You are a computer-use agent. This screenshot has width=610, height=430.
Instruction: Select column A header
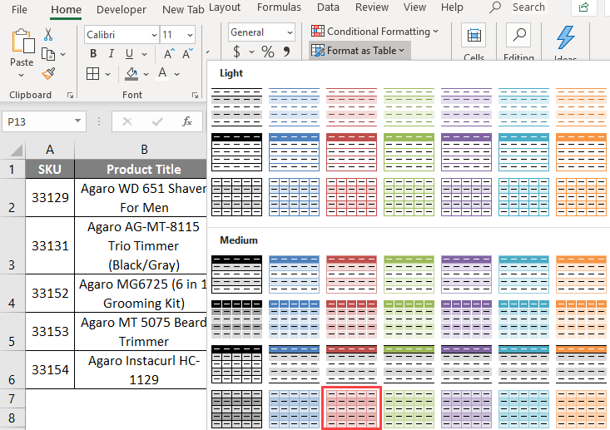point(50,150)
